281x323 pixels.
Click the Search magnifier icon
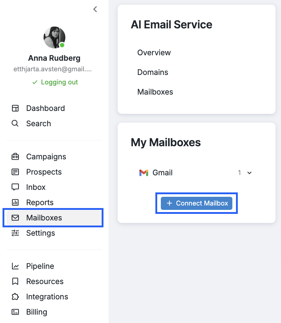(15, 123)
